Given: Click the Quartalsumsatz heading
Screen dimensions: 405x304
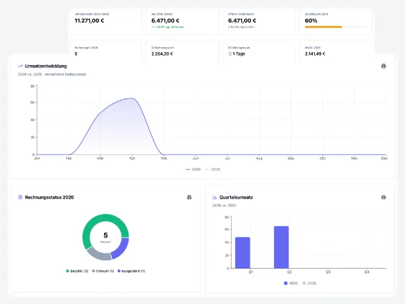Looking at the screenshot, I should 236,197.
